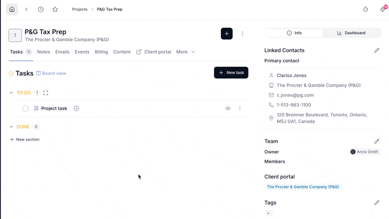The image size is (389, 219).
Task: Create a New task
Action: 231,73
